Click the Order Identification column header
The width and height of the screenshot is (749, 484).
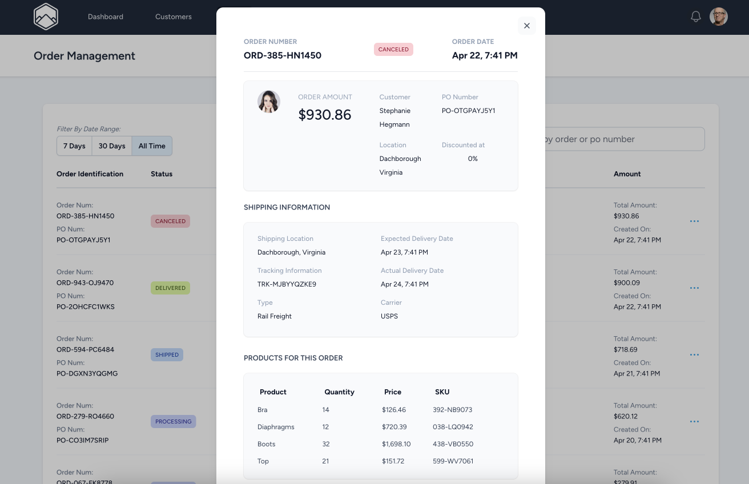click(x=90, y=174)
